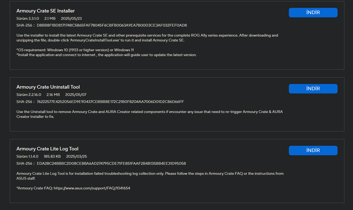Click the 2025/03/25 release date
The width and height of the screenshot is (353, 210).
click(76, 156)
